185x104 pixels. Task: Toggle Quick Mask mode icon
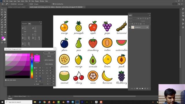[x=2, y=43]
